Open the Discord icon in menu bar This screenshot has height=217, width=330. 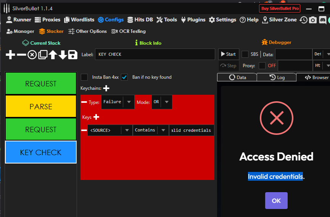[x=323, y=20]
